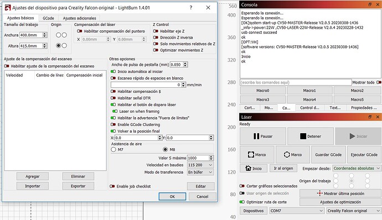Click the square Marco frame button

[257, 155]
